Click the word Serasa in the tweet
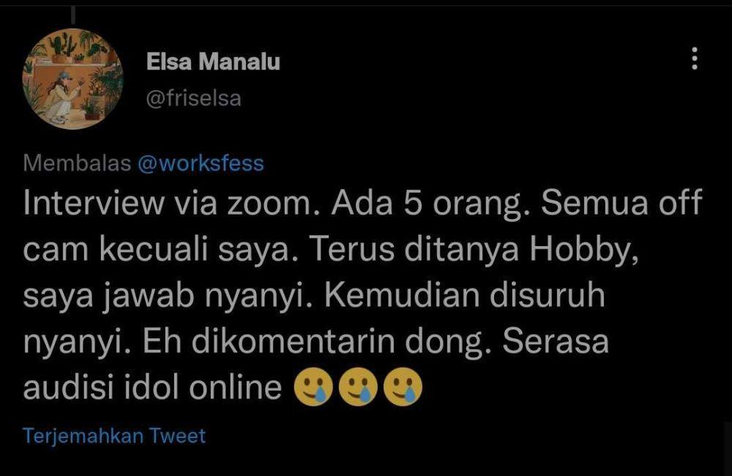 point(556,341)
